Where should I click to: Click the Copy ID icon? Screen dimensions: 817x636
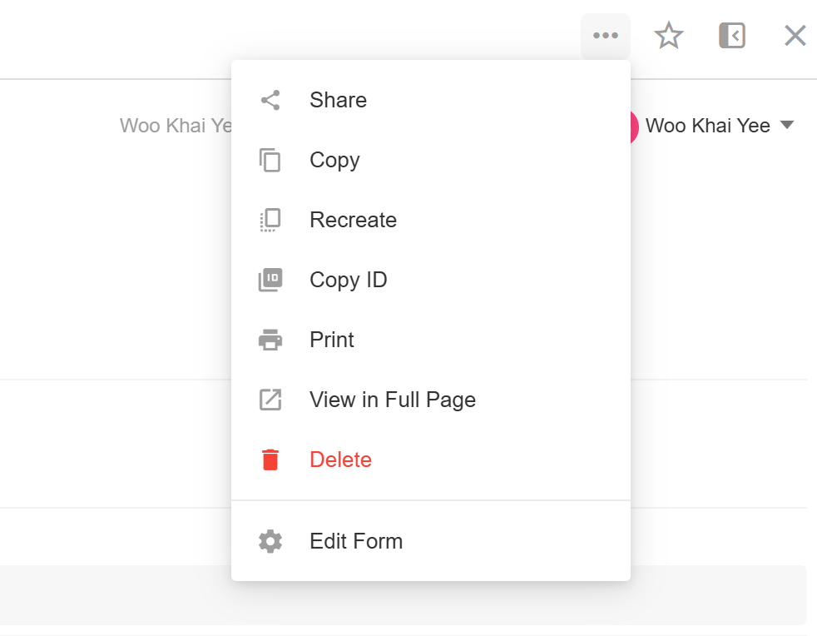(x=270, y=281)
